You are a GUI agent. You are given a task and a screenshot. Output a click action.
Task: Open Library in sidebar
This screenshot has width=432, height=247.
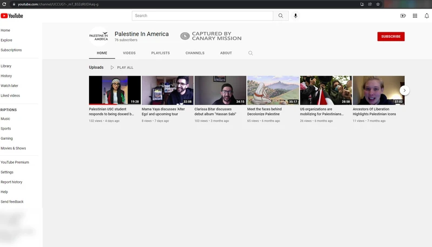click(6, 66)
